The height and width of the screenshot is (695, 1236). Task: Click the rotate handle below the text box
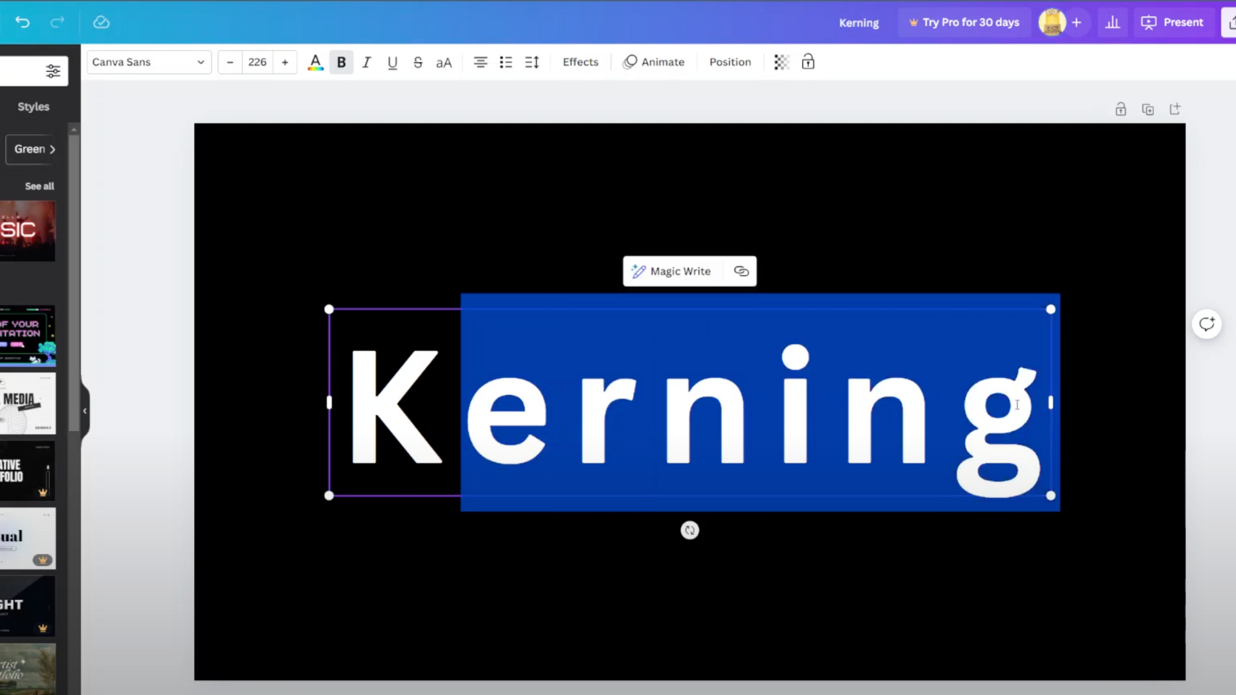click(x=690, y=530)
